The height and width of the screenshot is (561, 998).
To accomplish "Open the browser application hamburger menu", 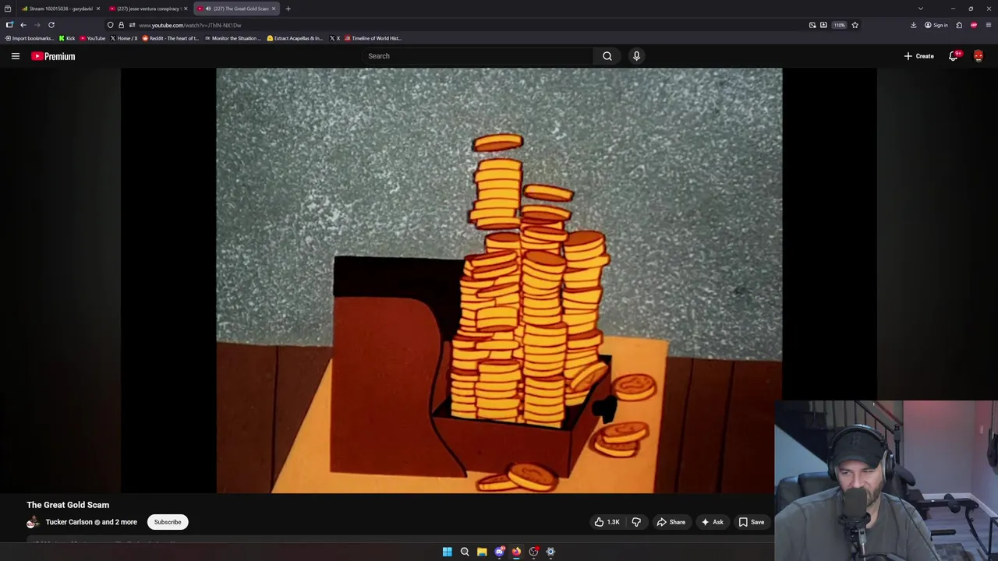I will coord(989,25).
